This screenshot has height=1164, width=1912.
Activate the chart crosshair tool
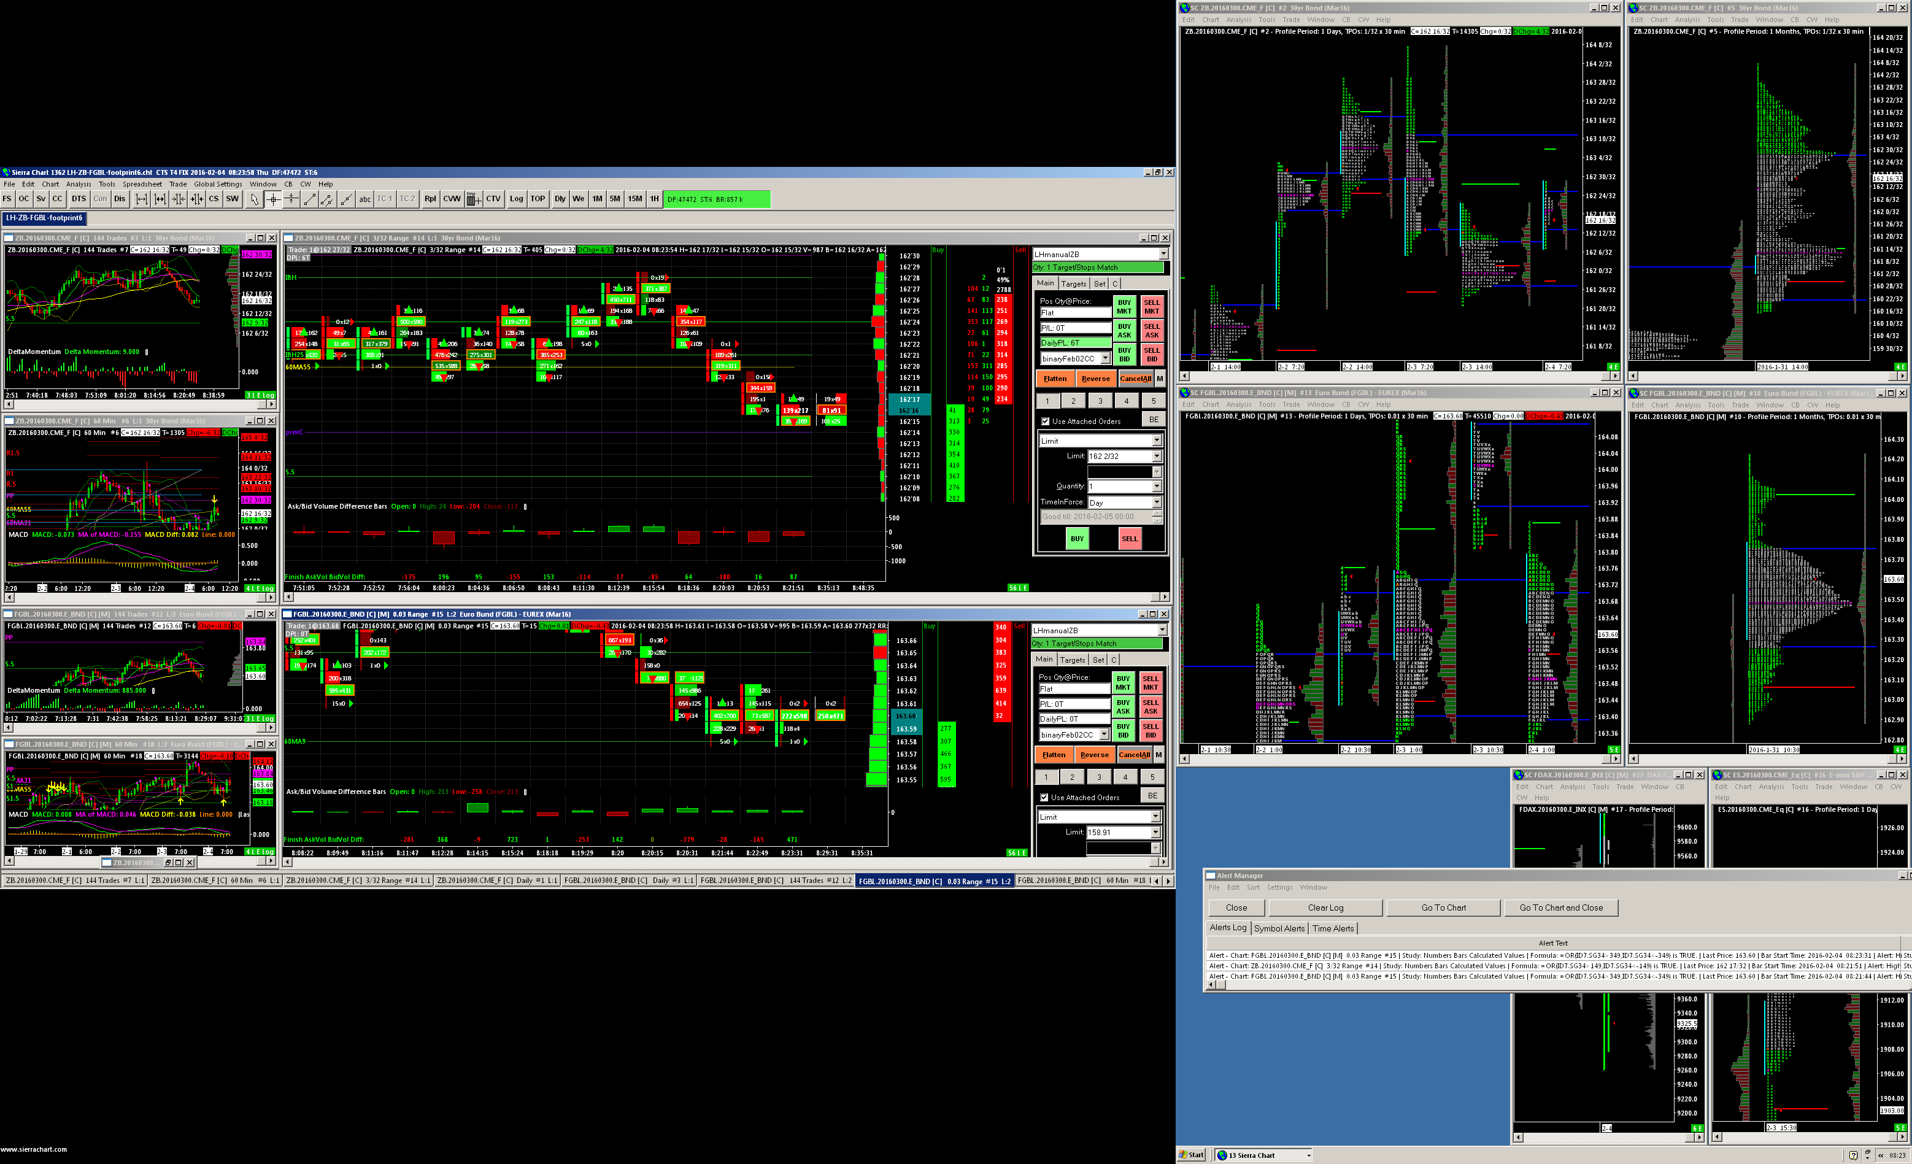click(x=272, y=199)
